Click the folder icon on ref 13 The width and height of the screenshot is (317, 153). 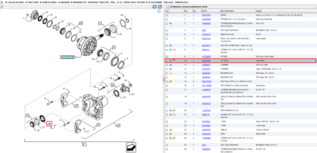pyautogui.click(x=171, y=73)
